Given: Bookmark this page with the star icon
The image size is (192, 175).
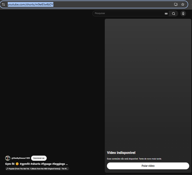Looking at the screenshot, I should [183, 5].
